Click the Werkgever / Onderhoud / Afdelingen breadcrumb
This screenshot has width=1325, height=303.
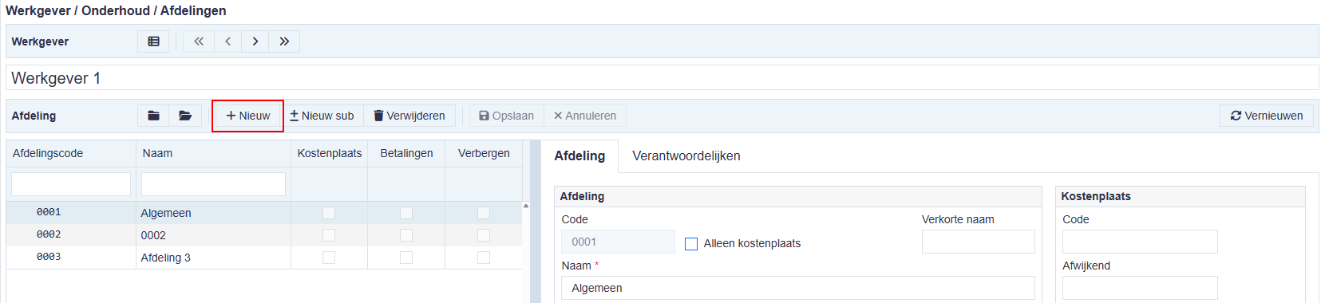pos(116,10)
